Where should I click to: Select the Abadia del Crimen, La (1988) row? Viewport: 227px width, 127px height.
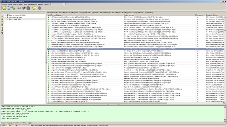pos(136,45)
